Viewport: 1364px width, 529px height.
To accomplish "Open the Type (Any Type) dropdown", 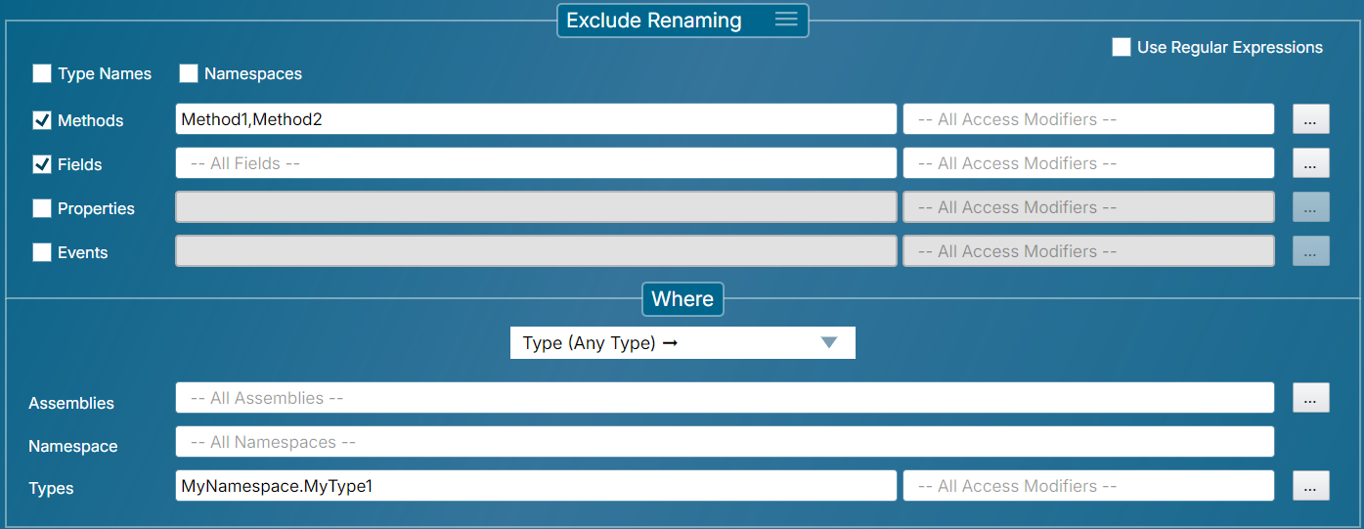I will coord(682,343).
